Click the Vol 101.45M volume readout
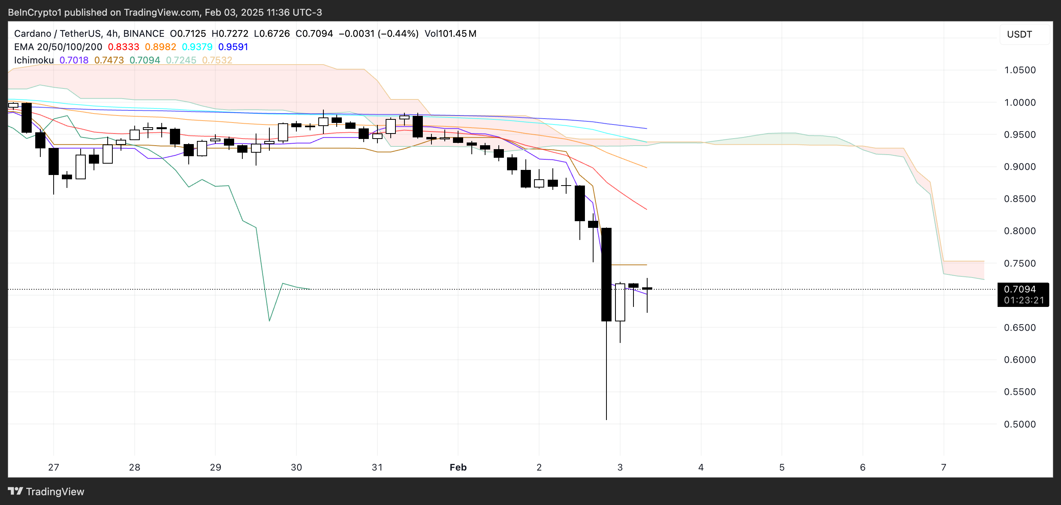This screenshot has width=1061, height=505. [x=450, y=33]
